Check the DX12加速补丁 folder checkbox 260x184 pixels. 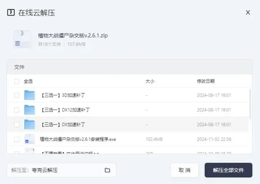pos(17,110)
